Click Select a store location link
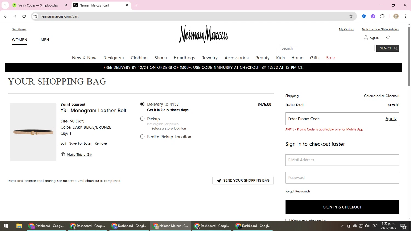 (x=169, y=128)
